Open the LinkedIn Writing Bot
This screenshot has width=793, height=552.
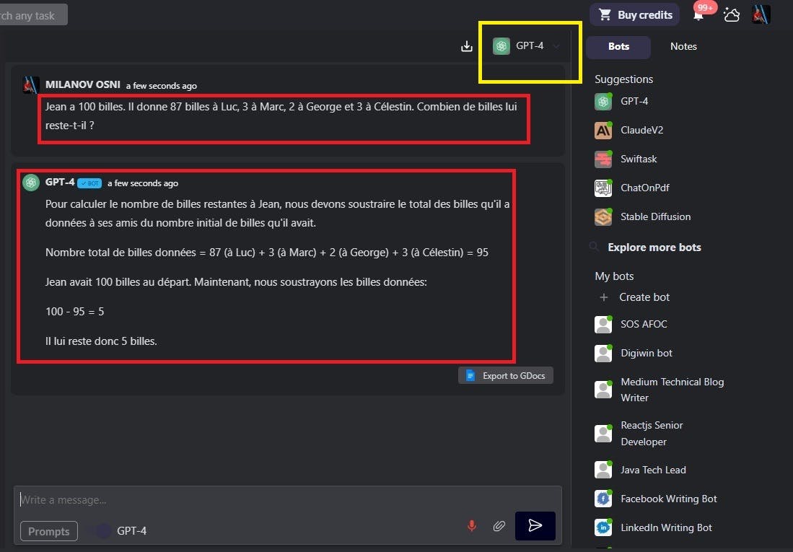[653, 527]
